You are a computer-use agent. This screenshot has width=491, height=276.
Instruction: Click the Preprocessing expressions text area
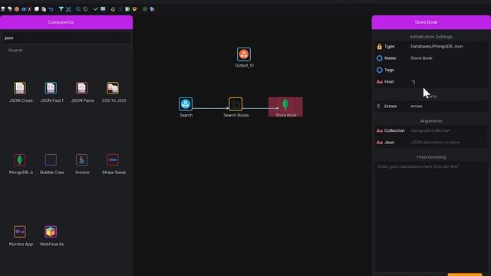431,216
